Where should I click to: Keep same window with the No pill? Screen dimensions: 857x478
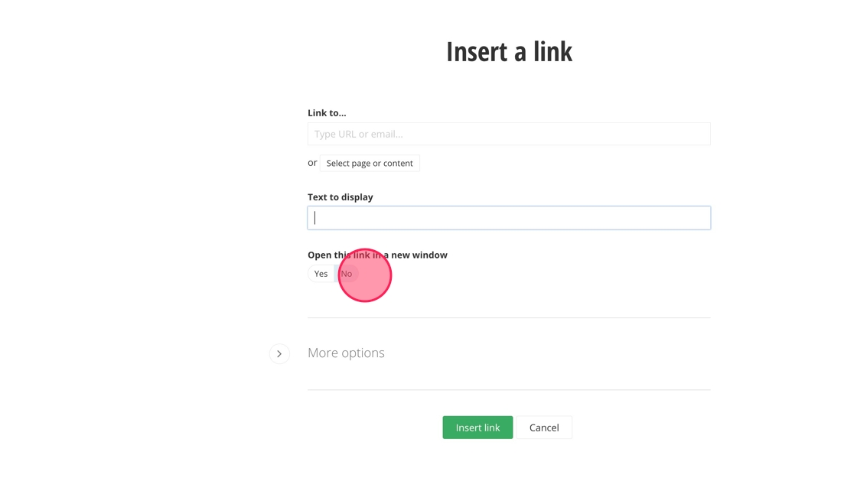pos(347,274)
